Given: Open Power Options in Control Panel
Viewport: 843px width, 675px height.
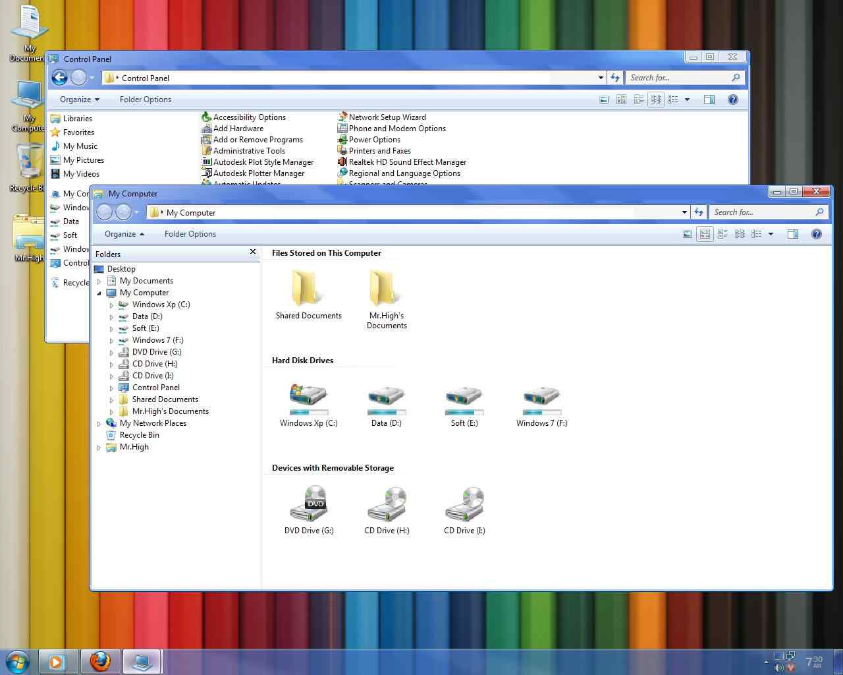Looking at the screenshot, I should click(x=369, y=140).
